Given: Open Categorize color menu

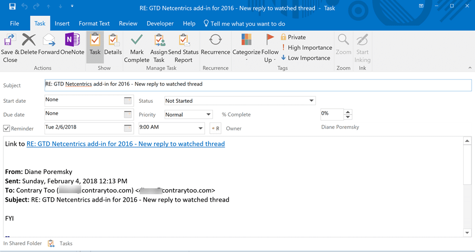Looking at the screenshot, I should [x=246, y=48].
